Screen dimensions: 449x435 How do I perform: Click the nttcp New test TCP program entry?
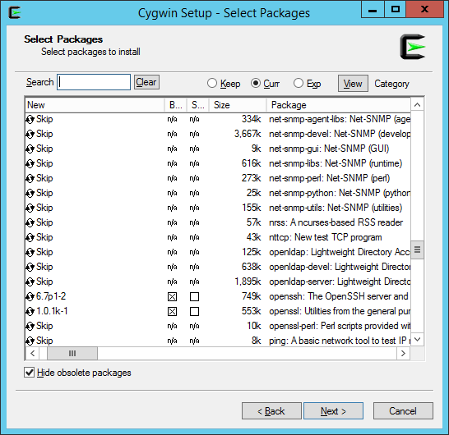(326, 237)
